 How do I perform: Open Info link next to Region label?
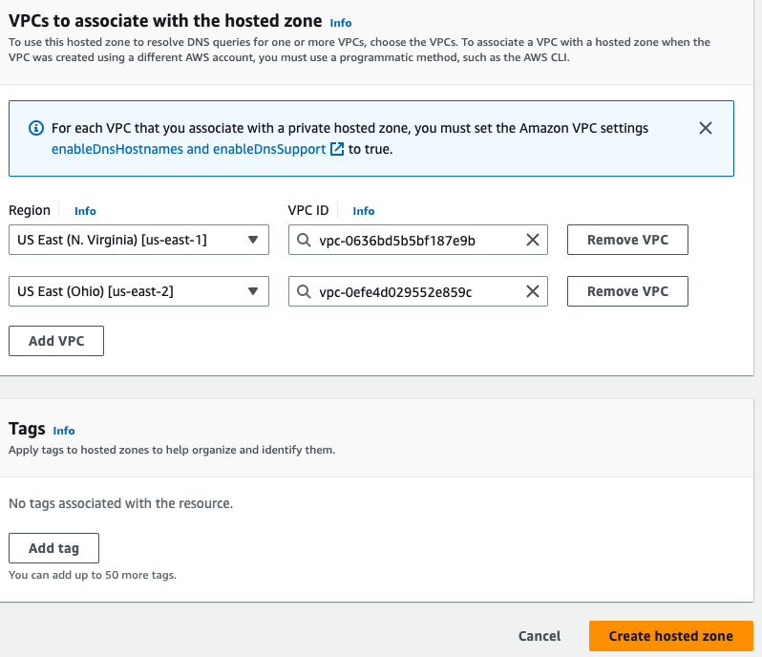coord(85,211)
